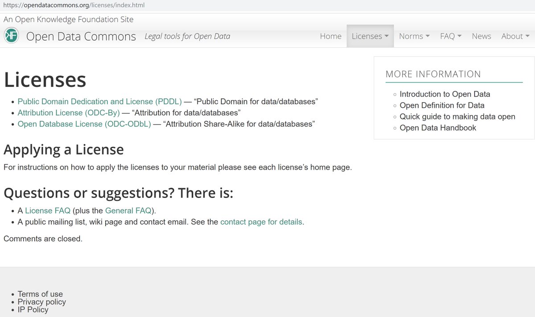Click the Questions or suggestions heading
This screenshot has width=535, height=317.
(x=119, y=193)
